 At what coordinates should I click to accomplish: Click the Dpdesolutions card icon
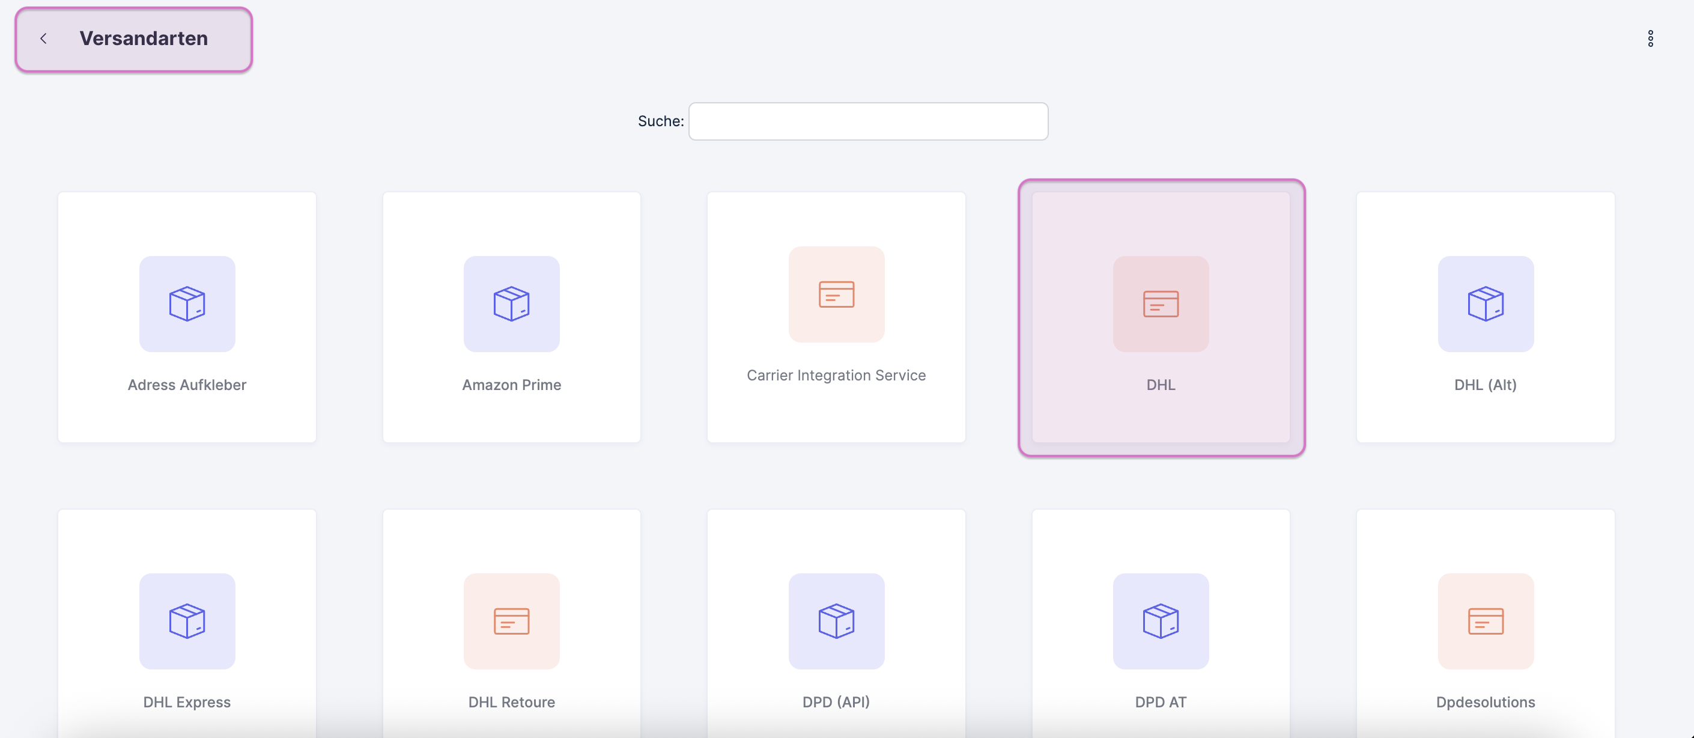point(1486,621)
